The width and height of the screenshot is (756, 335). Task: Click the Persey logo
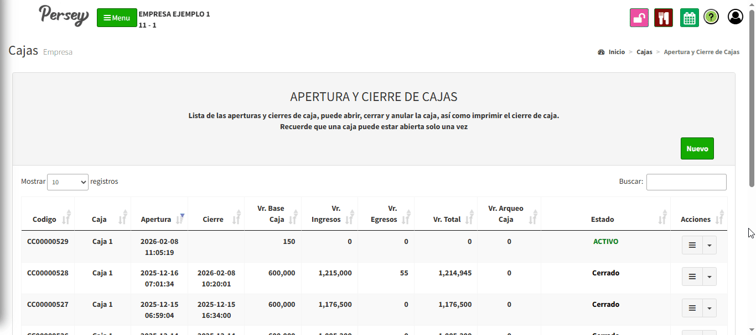[x=64, y=15]
